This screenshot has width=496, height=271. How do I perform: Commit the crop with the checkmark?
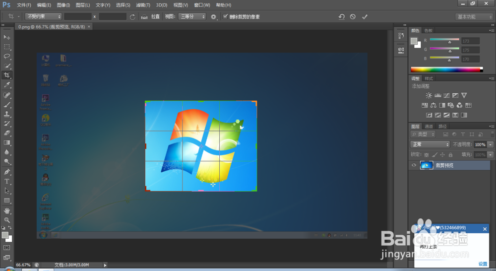point(365,17)
